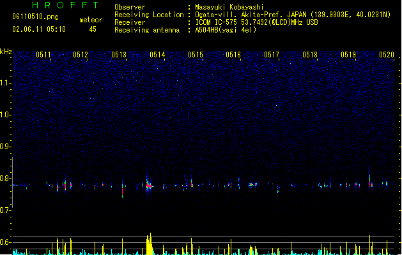Click observer name Masayuki Kobayashi
Viewport: 402px width, 255px height.
229,7
